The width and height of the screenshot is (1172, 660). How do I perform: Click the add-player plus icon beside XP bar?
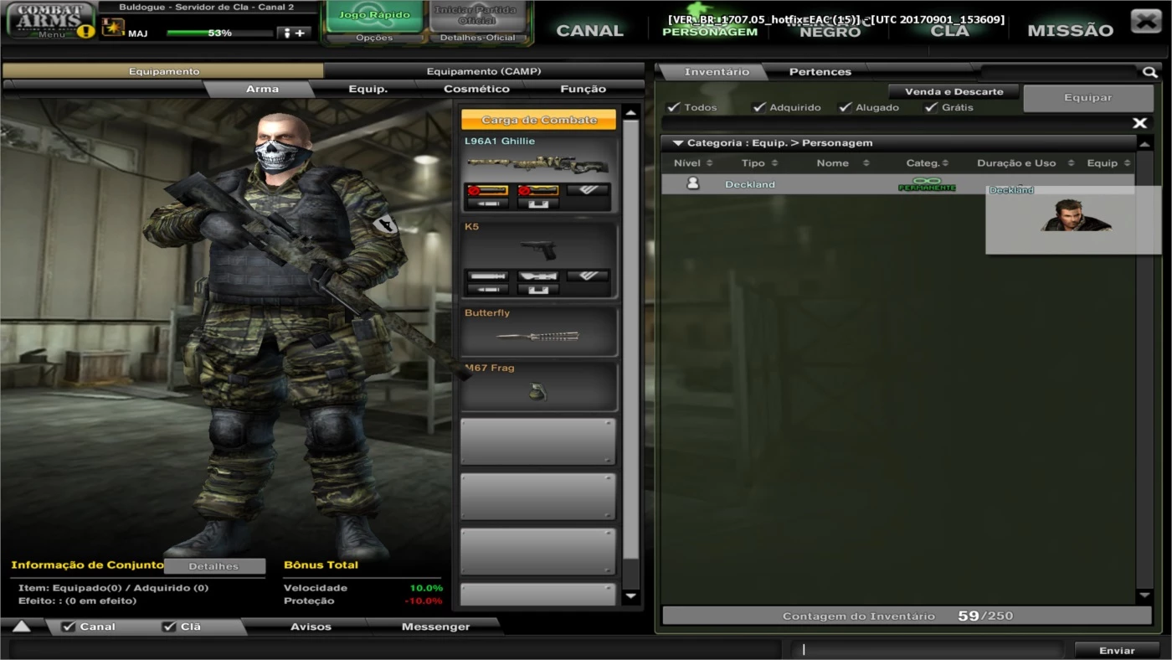294,33
